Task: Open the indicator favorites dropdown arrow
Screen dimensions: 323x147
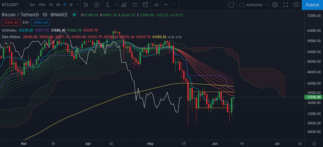Action: (115, 5)
